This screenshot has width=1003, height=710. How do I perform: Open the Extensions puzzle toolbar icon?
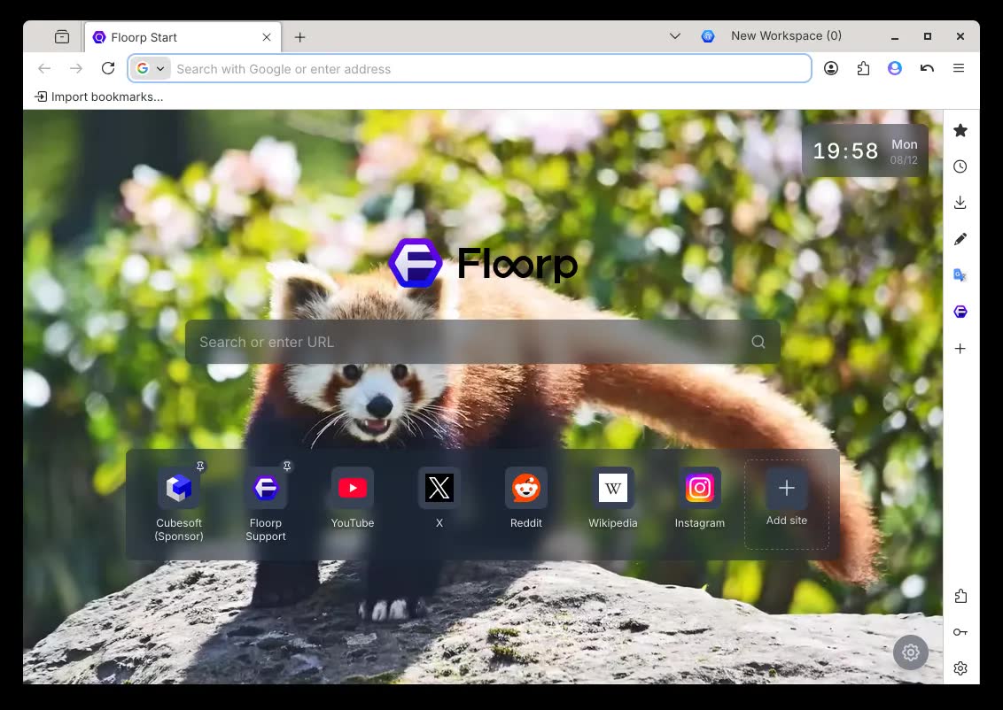[x=863, y=68]
